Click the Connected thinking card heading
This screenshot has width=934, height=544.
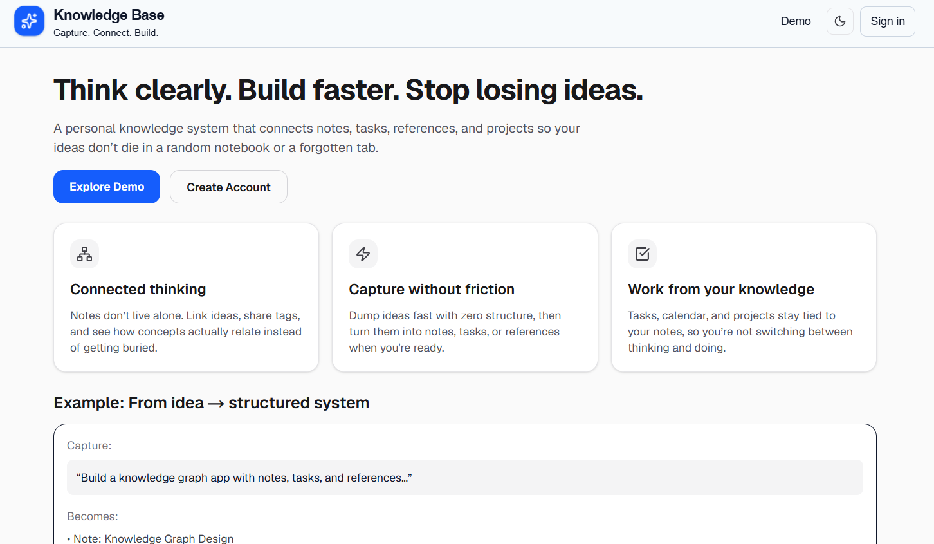(138, 289)
